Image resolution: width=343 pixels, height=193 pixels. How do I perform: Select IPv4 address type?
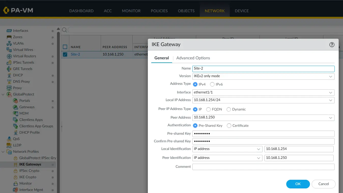point(195,84)
